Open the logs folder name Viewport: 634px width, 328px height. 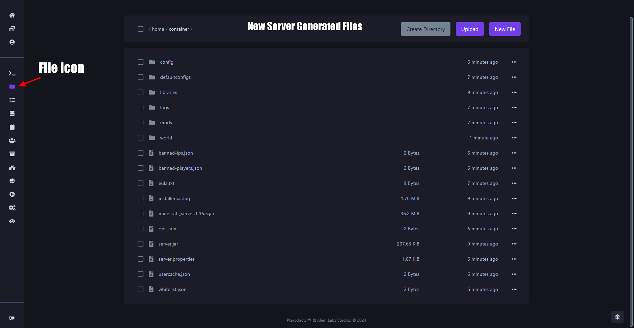coord(165,107)
